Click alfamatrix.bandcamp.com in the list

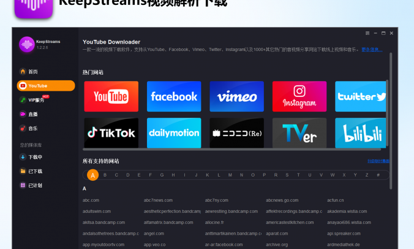(168, 223)
